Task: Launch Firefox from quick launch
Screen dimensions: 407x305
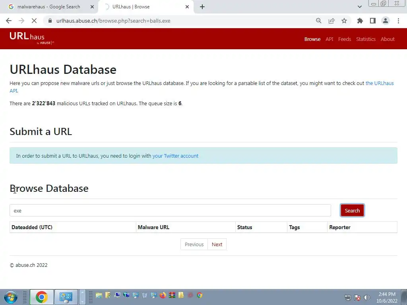Action: pyautogui.click(x=163, y=295)
